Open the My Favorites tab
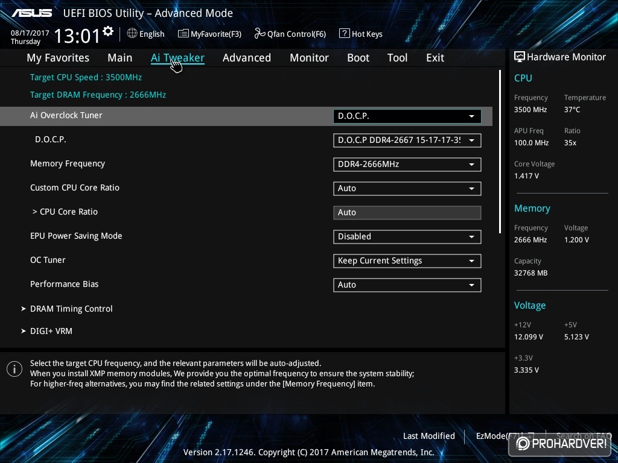 (x=58, y=58)
